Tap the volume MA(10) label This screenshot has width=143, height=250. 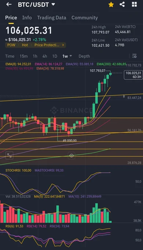[x=85, y=197]
